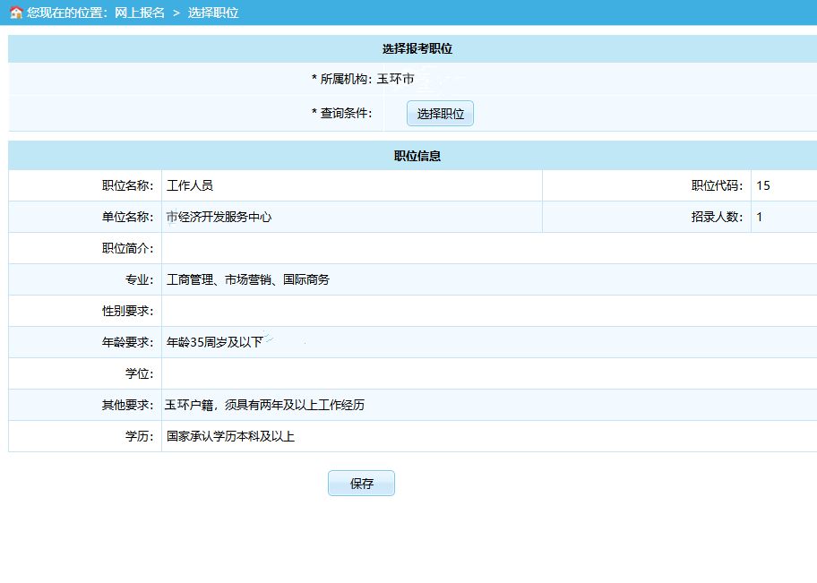Click the 市经济开发服务中心 unit name
Viewport: 817px width, 583px height.
click(x=219, y=218)
